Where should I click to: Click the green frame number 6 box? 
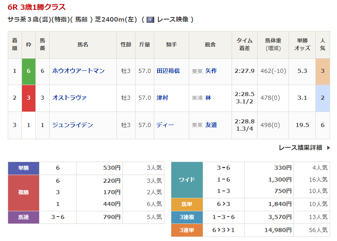28,71
